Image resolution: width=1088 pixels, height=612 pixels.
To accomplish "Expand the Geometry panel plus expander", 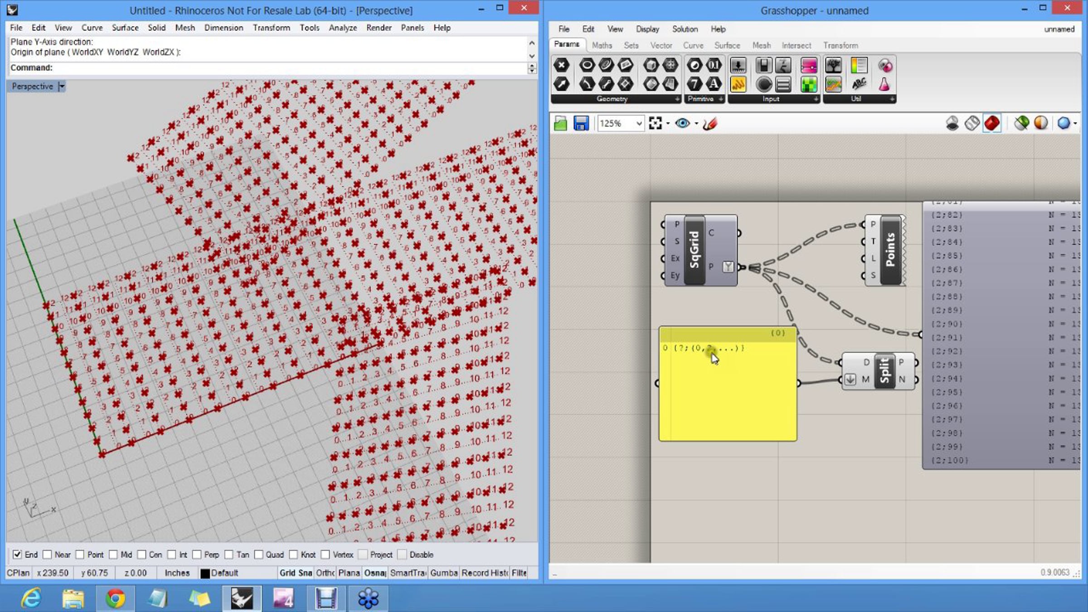I will (677, 99).
